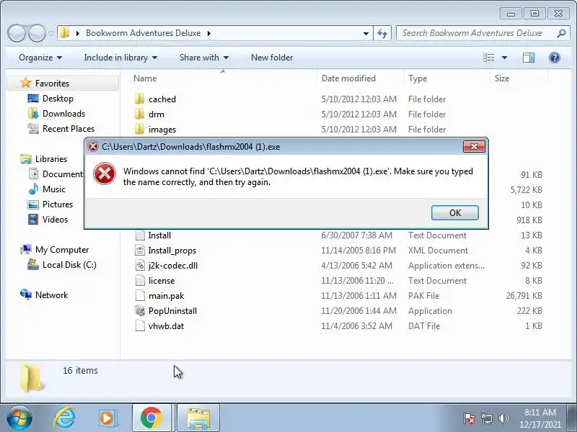Select the PopUninstall application icon

140,310
